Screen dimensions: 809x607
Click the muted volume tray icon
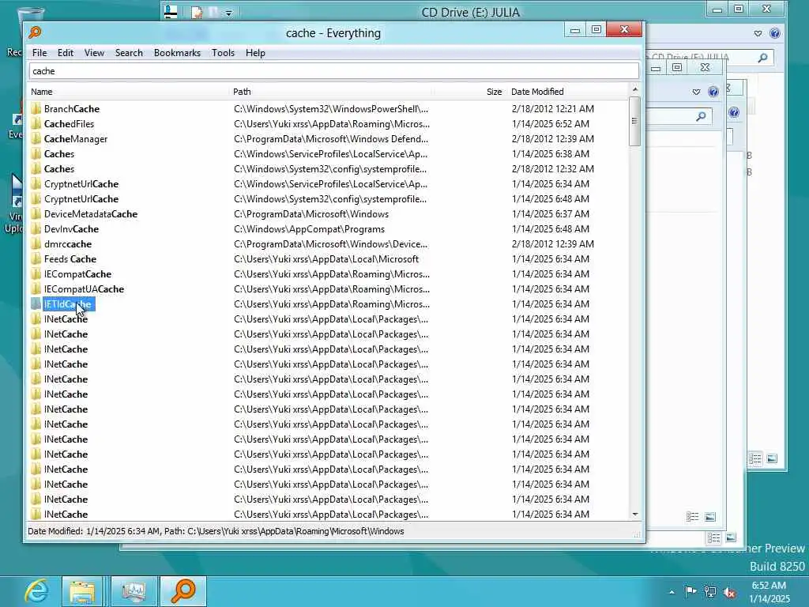click(x=729, y=592)
